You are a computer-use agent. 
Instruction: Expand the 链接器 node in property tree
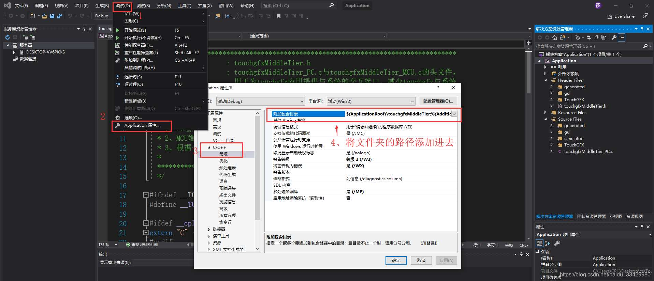[209, 229]
